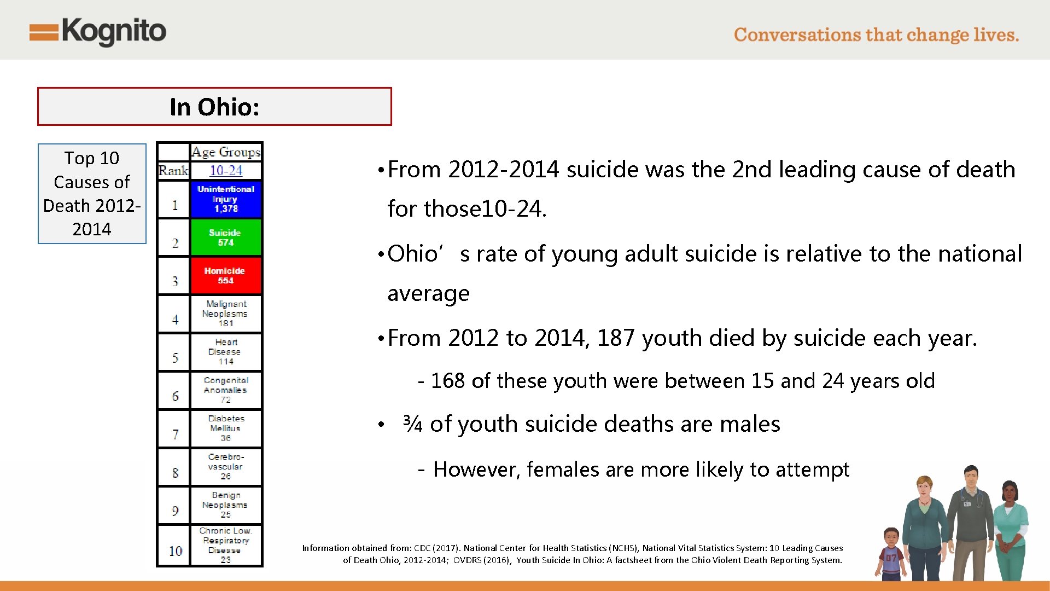
Task: Select the 'Top 10 Causes of Death' box
Action: (92, 194)
